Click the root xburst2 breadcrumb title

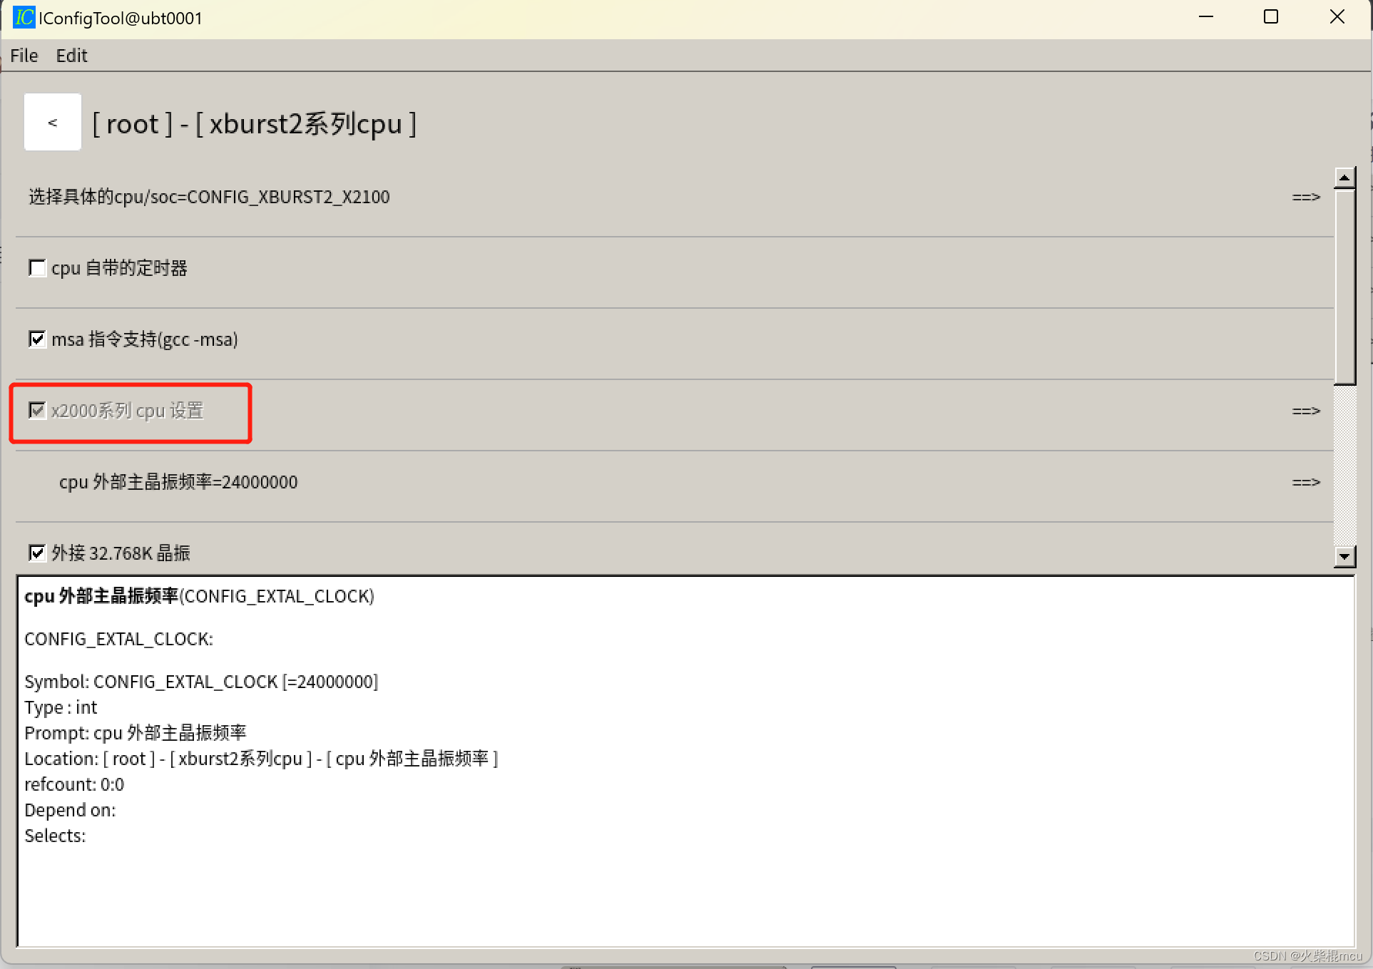[255, 124]
